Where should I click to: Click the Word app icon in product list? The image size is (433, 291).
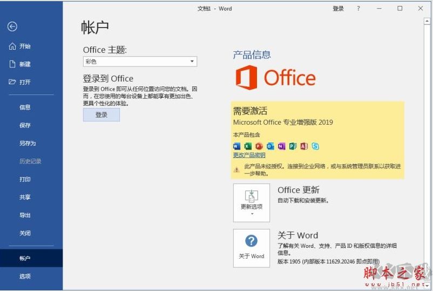coord(236,146)
